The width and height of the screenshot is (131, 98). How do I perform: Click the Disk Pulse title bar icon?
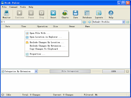[x=2, y=3]
